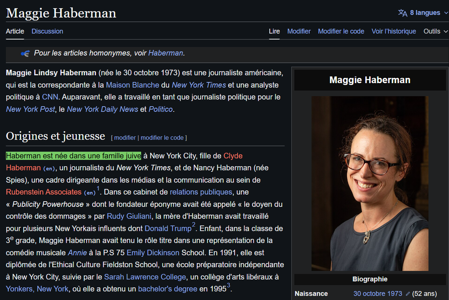Expand the Outils menu
Image resolution: width=449 pixels, height=300 pixels.
tap(435, 31)
